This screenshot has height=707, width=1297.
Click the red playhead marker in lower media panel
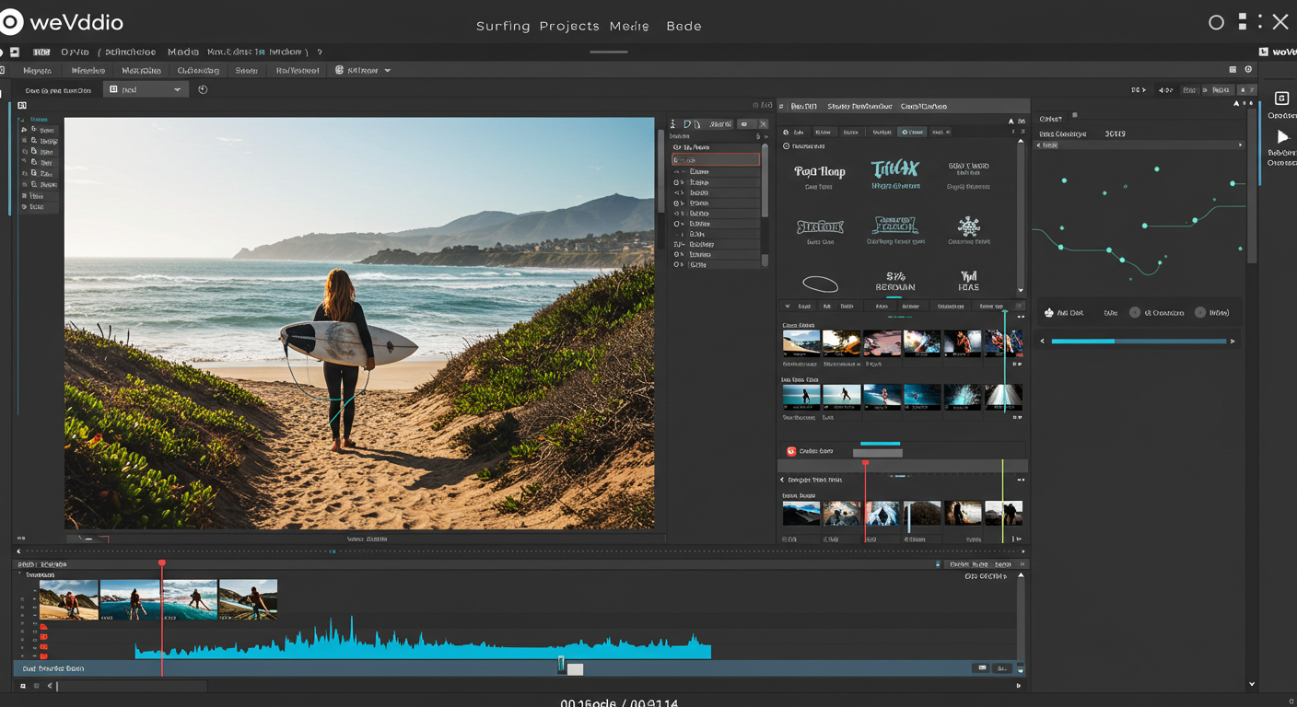click(865, 463)
